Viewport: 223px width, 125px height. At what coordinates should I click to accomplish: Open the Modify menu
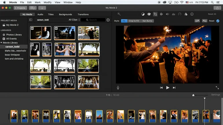point(47,2)
